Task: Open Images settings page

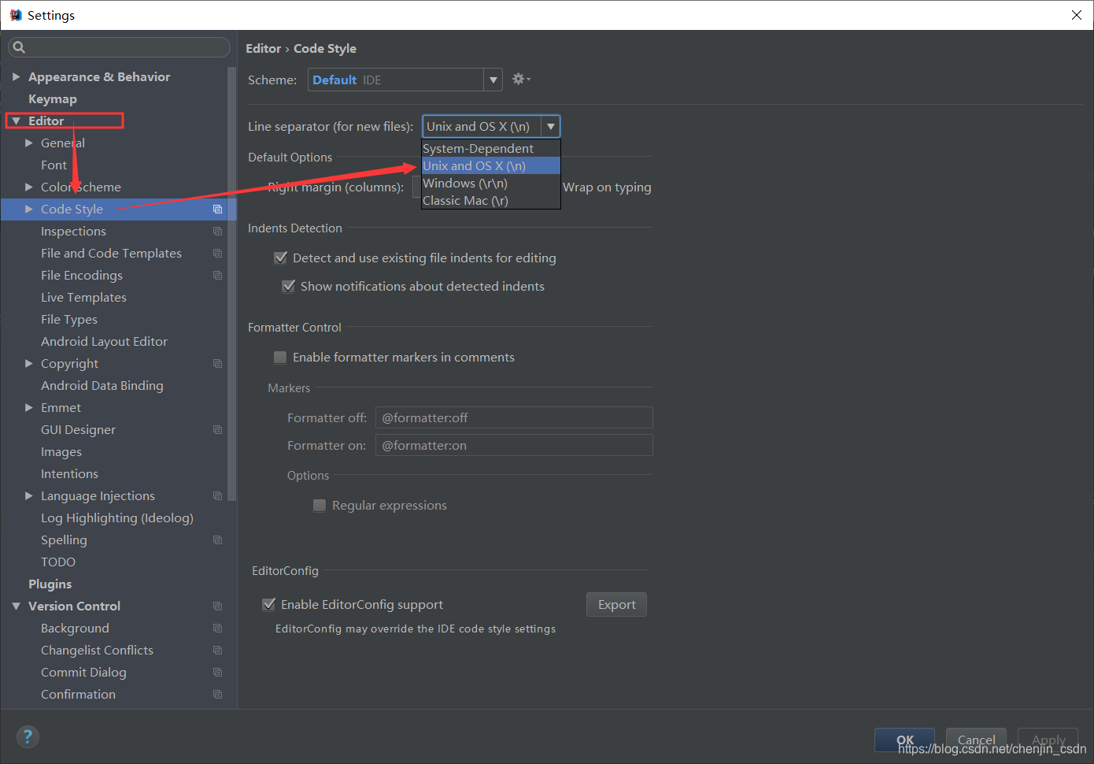Action: coord(61,451)
